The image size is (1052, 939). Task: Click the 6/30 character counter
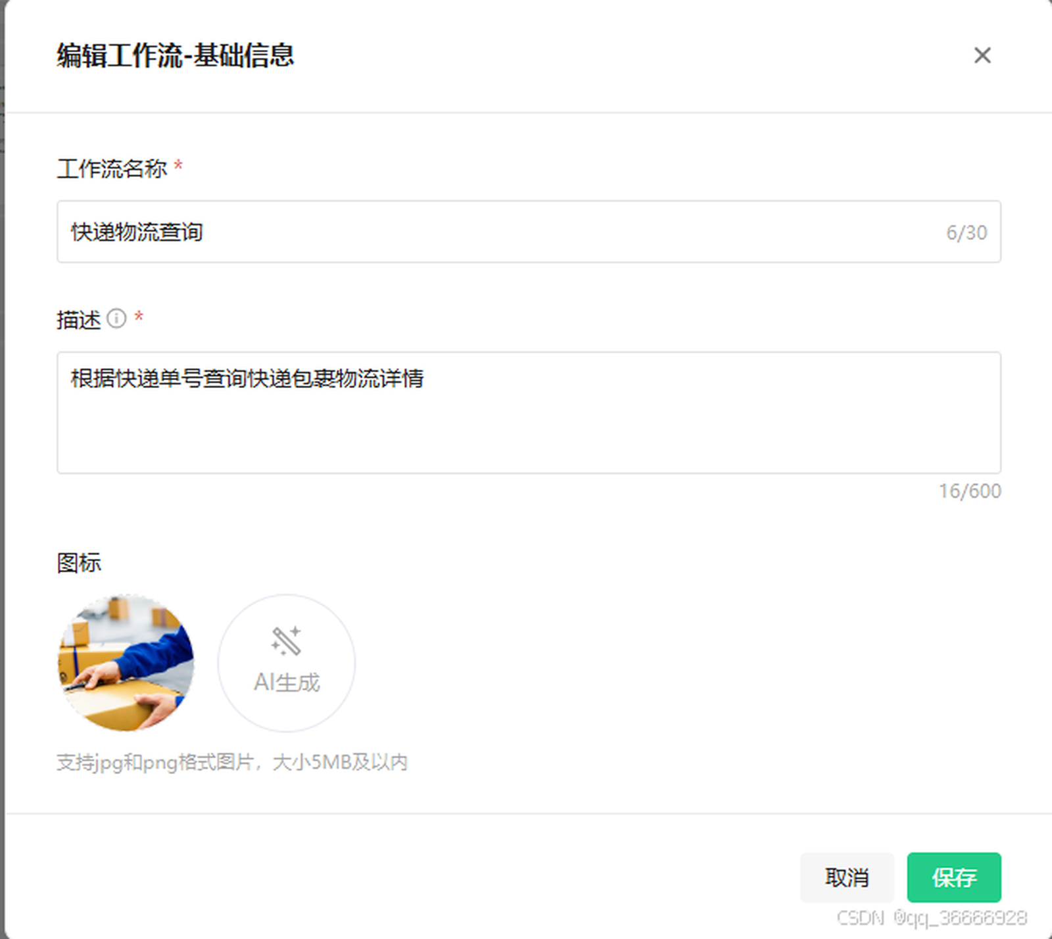967,233
